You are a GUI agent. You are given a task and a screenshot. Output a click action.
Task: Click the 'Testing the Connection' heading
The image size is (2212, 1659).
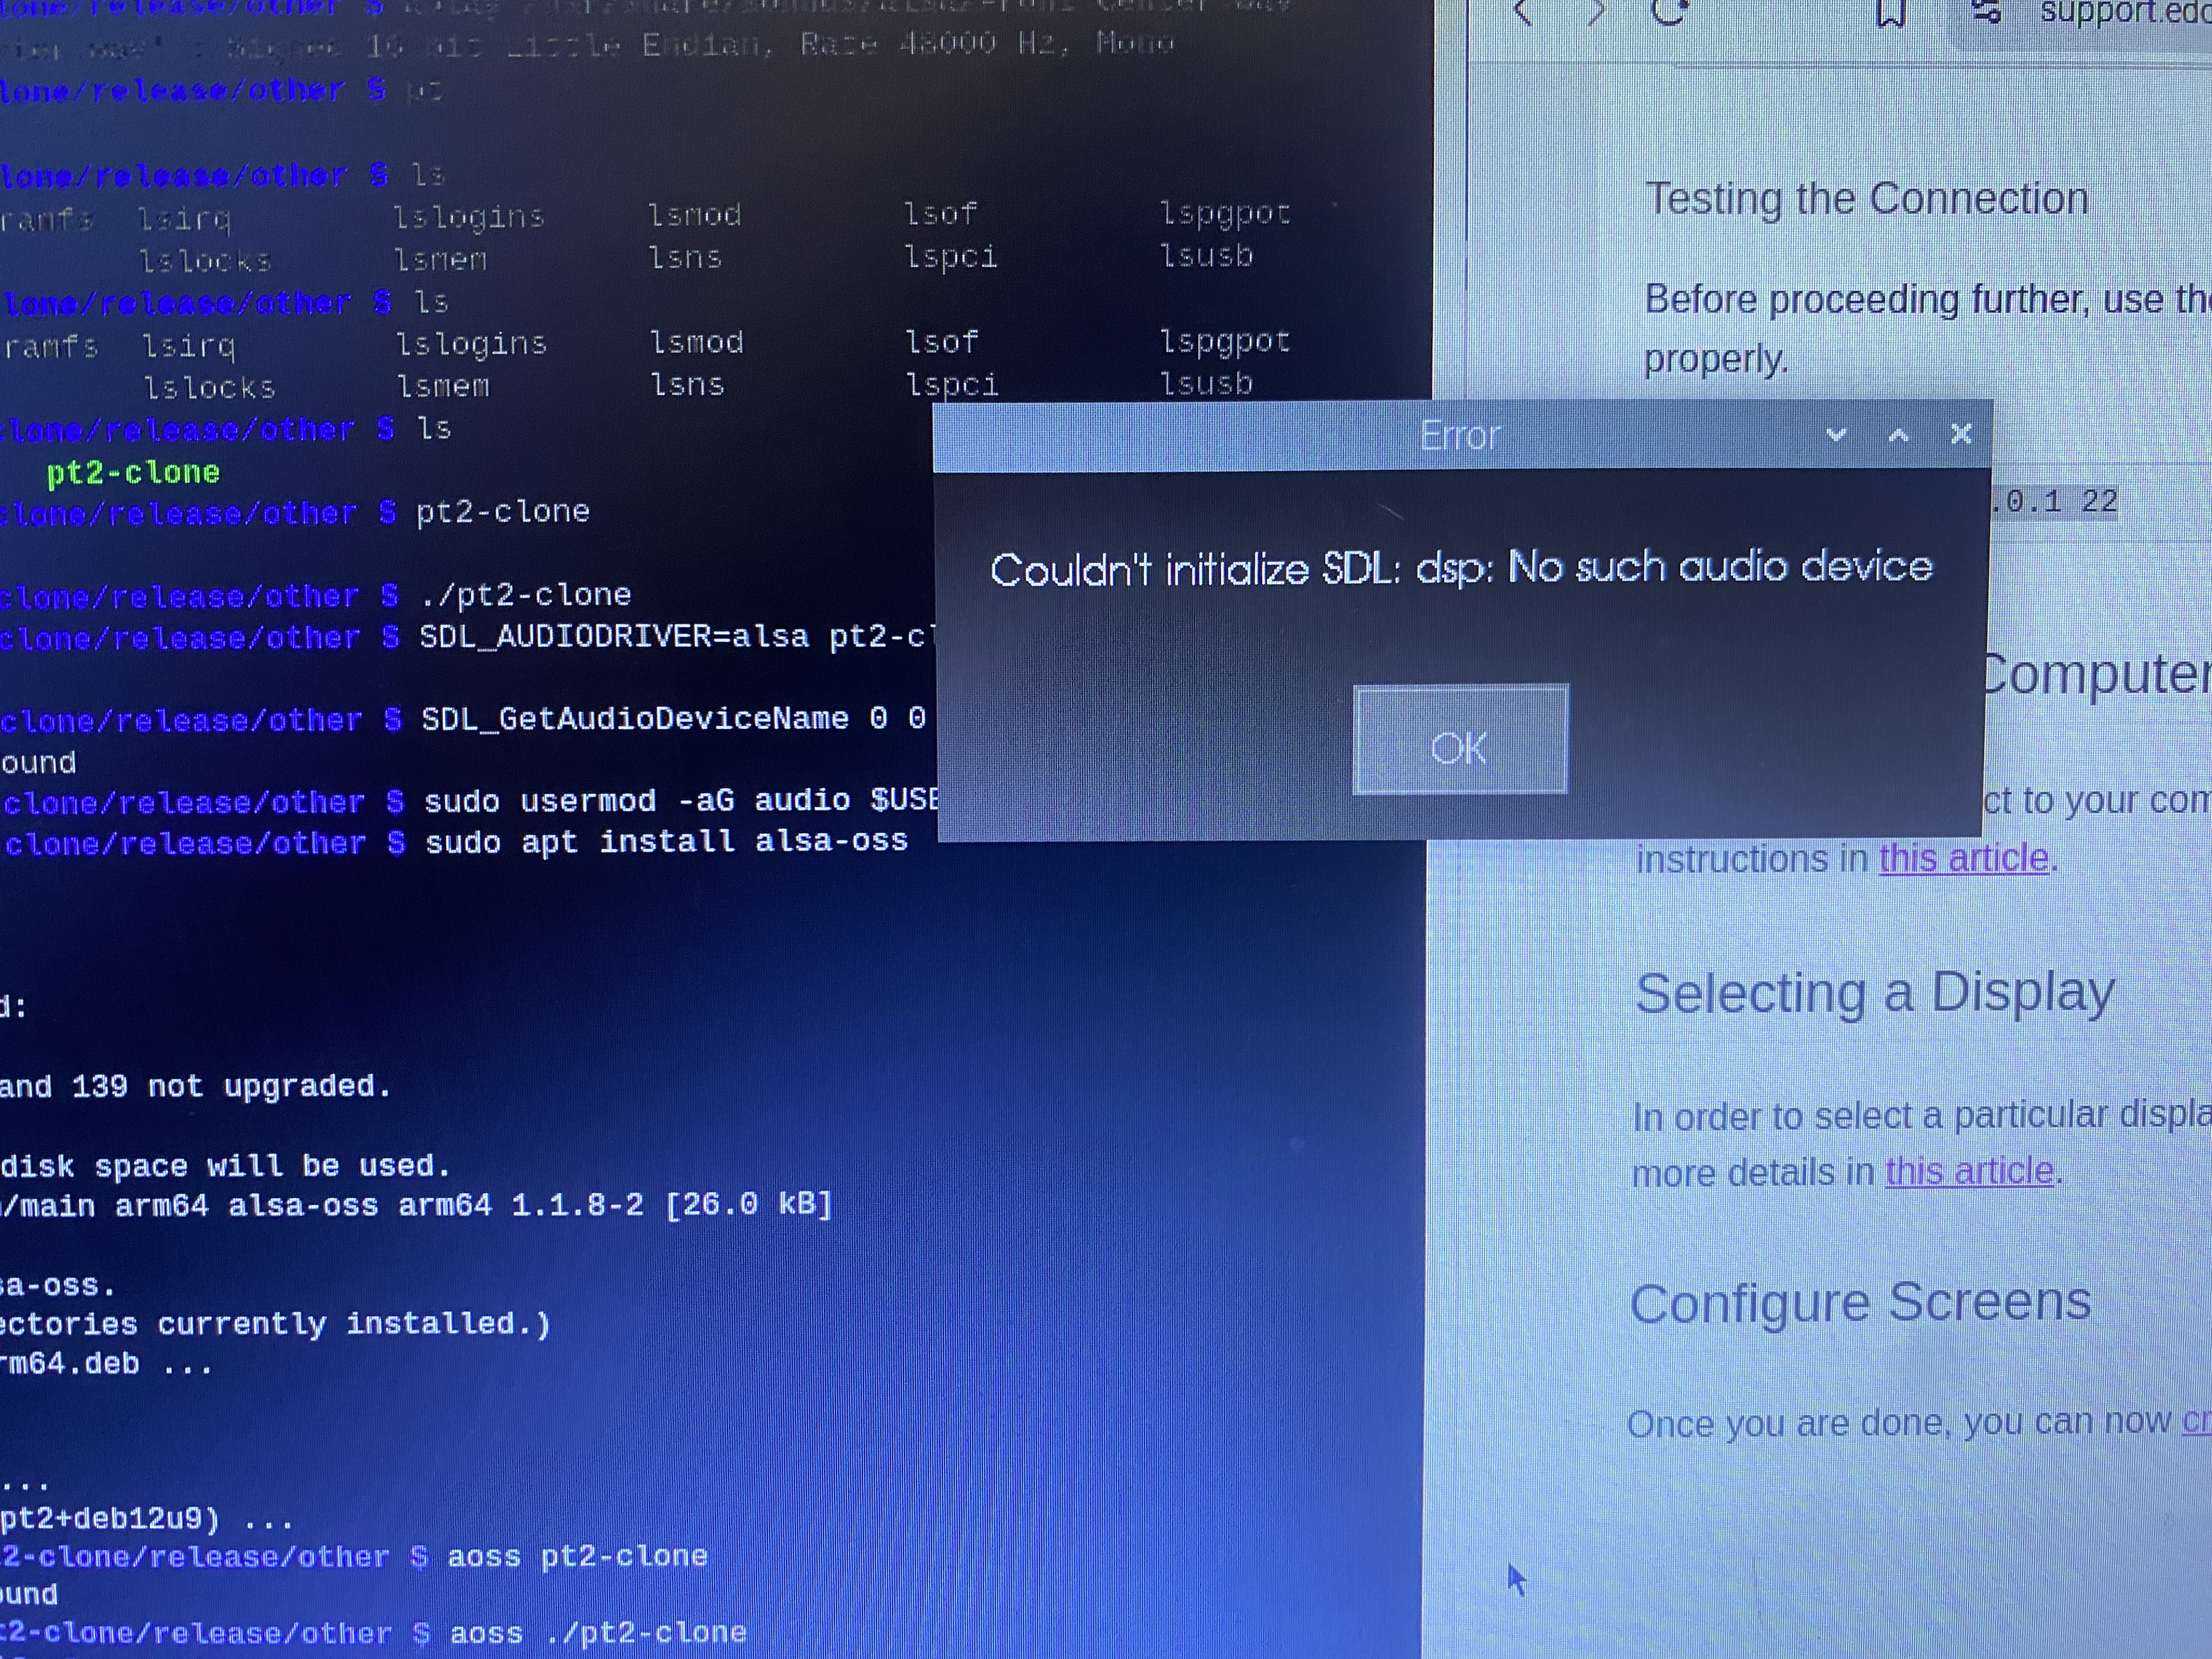[x=1867, y=198]
